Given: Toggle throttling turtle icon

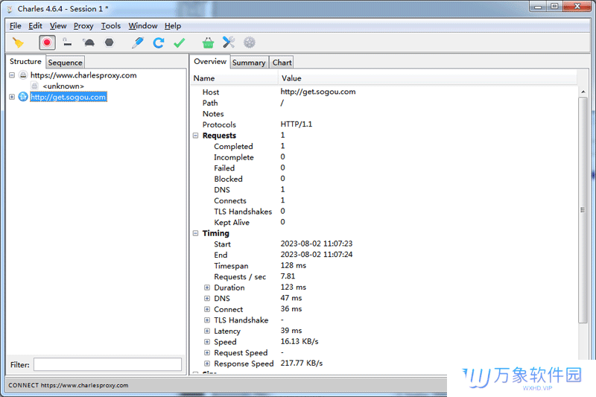Looking at the screenshot, I should 89,42.
